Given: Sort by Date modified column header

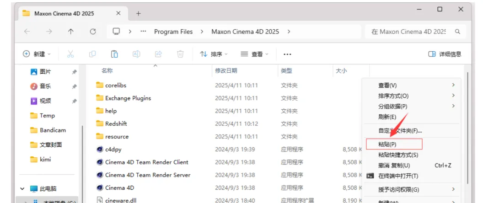Looking at the screenshot, I should pyautogui.click(x=226, y=71).
